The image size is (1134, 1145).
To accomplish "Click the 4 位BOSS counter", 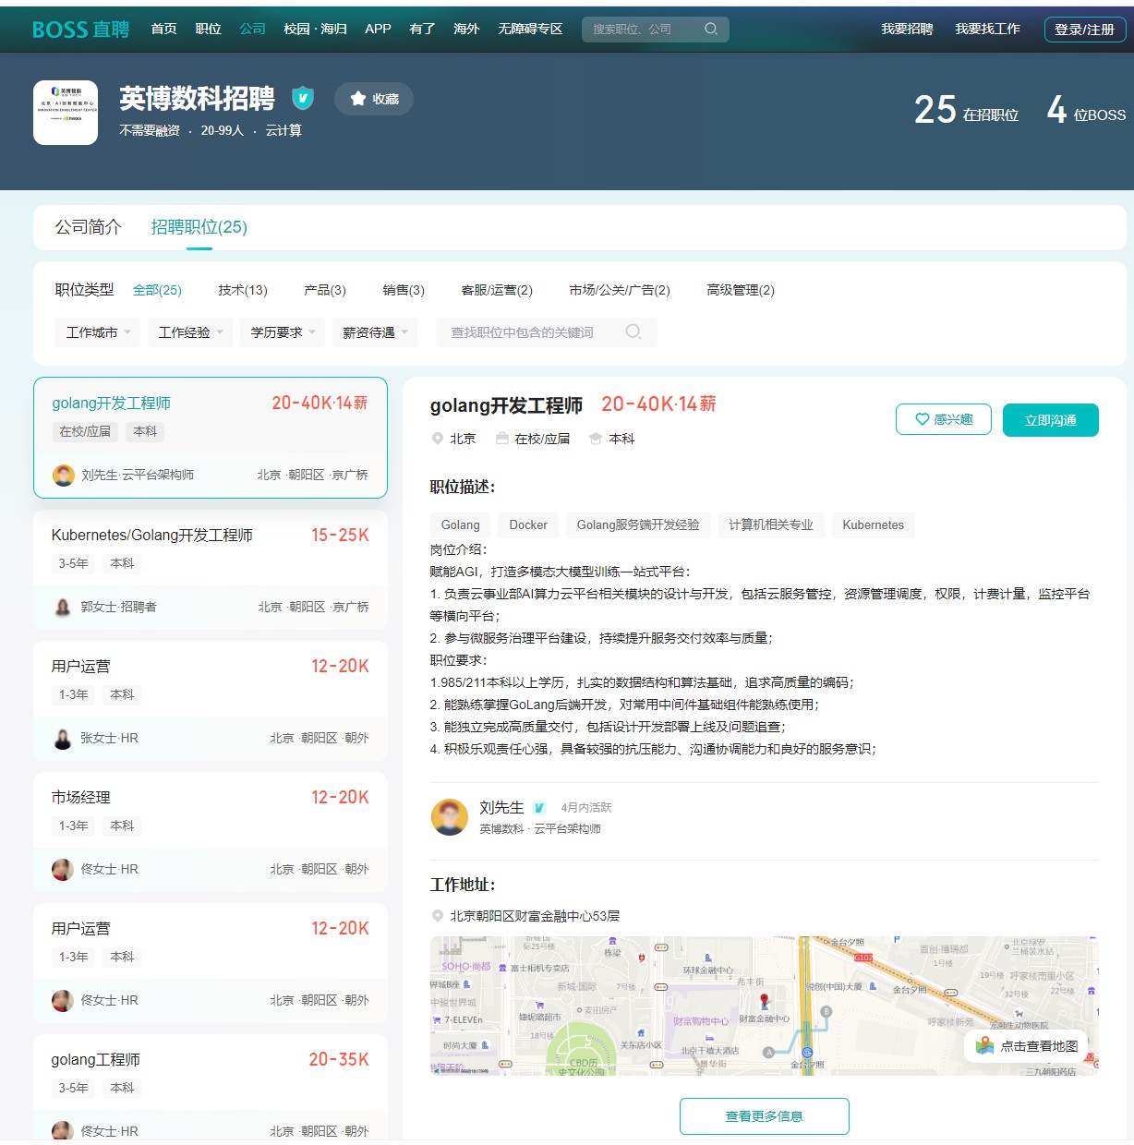I will 1086,110.
